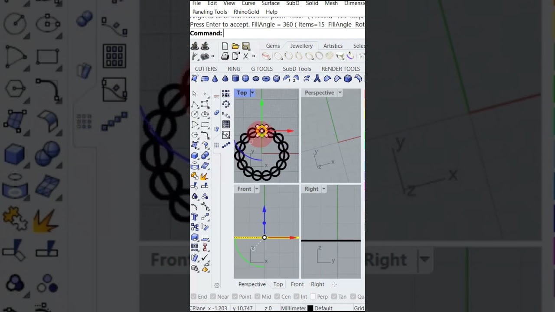Click the checkmark analyze icon
555x312 pixels.
pyautogui.click(x=205, y=258)
